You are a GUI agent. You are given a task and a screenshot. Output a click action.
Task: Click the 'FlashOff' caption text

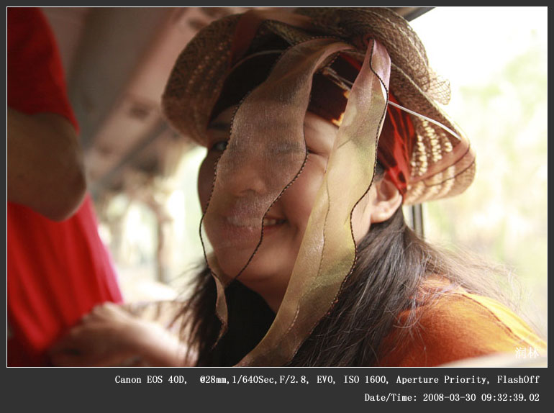[x=518, y=380]
